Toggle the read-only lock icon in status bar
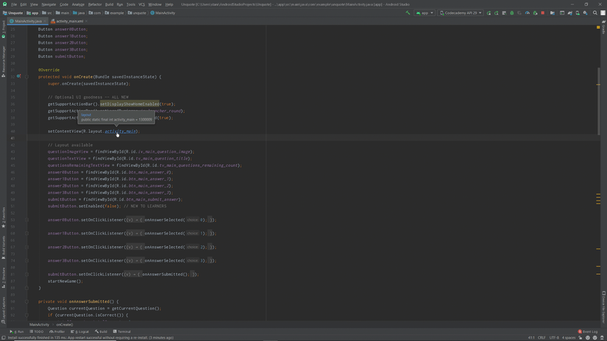This screenshot has width=607, height=341. [581, 337]
